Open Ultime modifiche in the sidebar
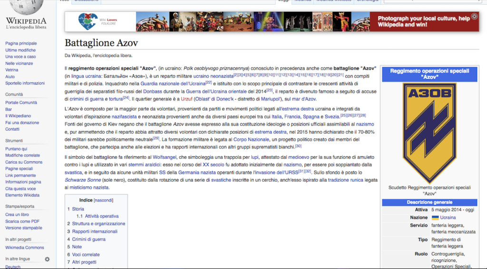The image size is (487, 269). (20, 50)
